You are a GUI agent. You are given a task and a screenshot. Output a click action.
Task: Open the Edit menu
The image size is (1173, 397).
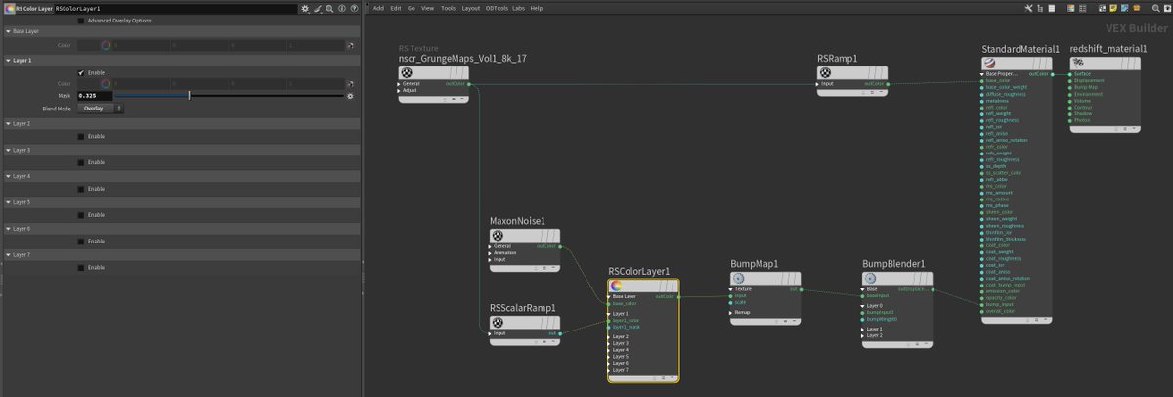(x=395, y=8)
